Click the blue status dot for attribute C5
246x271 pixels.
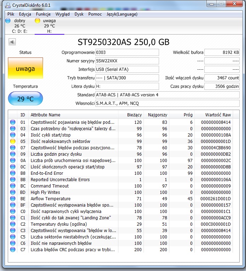point(13,237)
